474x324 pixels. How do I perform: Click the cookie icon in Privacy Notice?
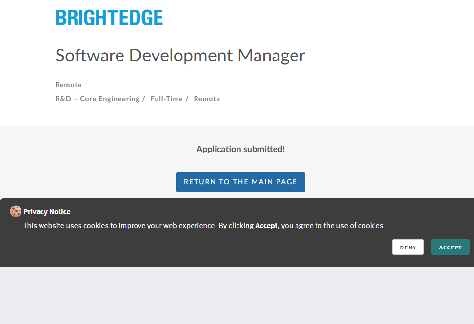coord(16,211)
